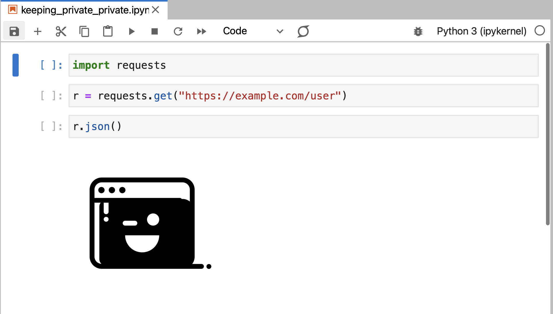Save the notebook with the disk icon
Screen dimensions: 553x314
point(14,31)
